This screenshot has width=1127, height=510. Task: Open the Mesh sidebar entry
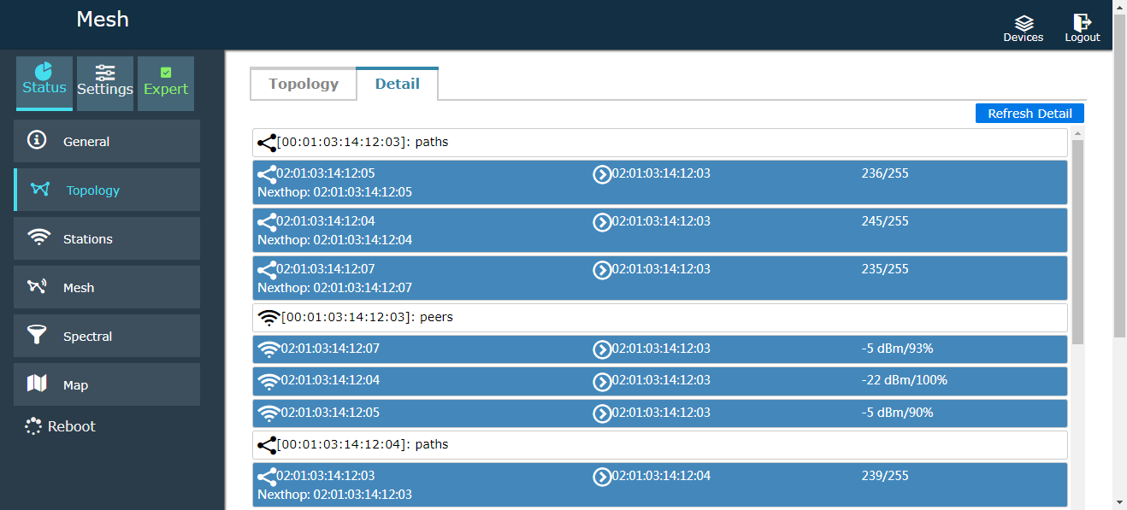[x=107, y=287]
